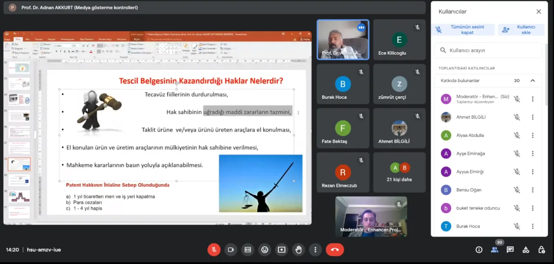
Task: Click Kullanıcı ekle button
Action: [521, 30]
